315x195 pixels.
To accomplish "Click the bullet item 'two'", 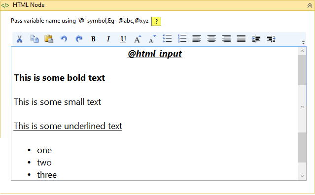I will pyautogui.click(x=44, y=162).
